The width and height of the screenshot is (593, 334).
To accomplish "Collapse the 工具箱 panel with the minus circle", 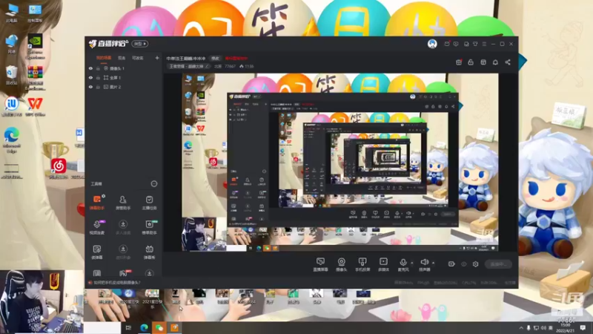I will point(154,183).
